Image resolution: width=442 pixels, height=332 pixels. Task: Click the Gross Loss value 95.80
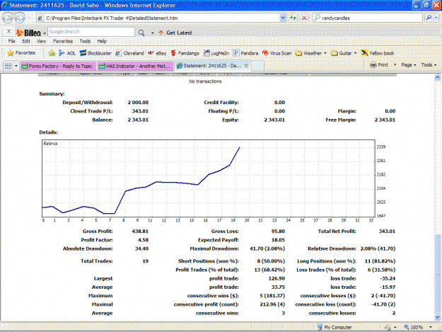[x=278, y=231]
